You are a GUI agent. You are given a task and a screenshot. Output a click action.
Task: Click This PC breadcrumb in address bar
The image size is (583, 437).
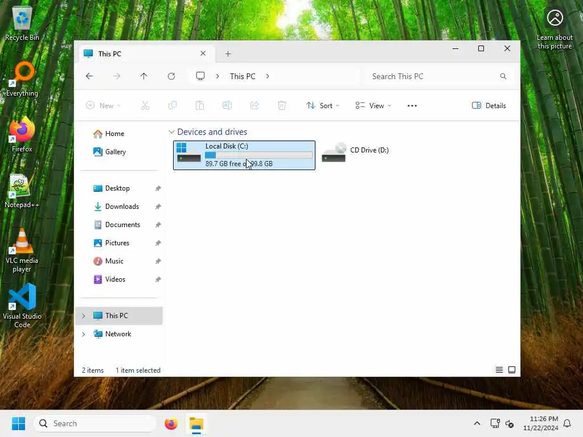(243, 76)
